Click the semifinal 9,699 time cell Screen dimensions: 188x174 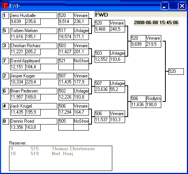click(x=138, y=44)
